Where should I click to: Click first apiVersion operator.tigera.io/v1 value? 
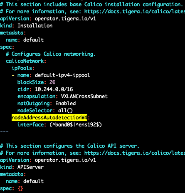coord(65,19)
